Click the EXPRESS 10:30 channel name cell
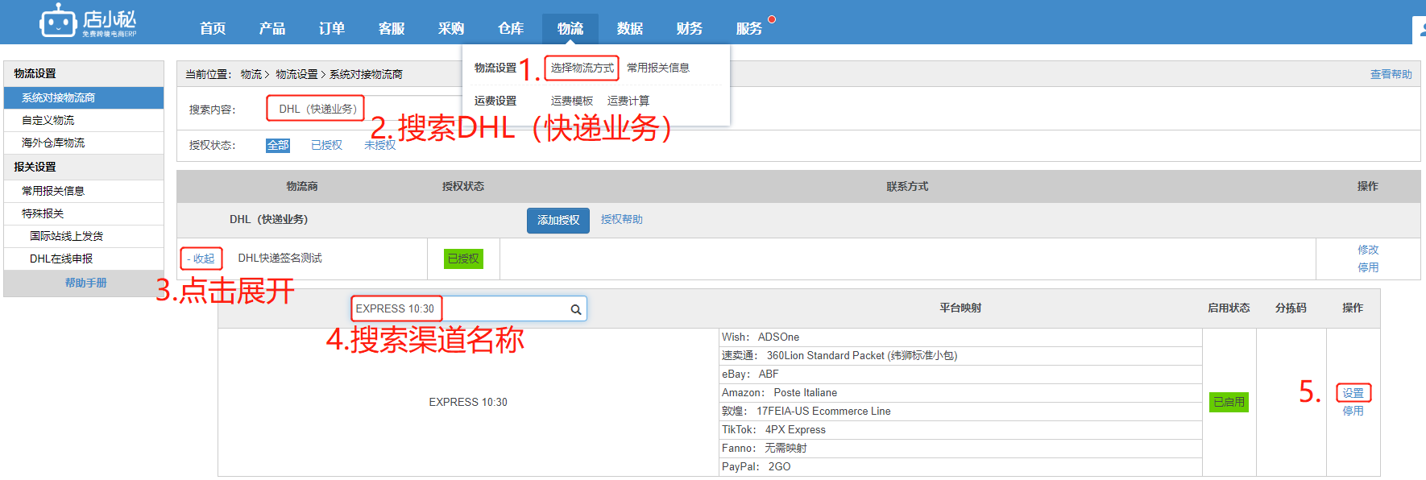The width and height of the screenshot is (1426, 480). tap(468, 402)
